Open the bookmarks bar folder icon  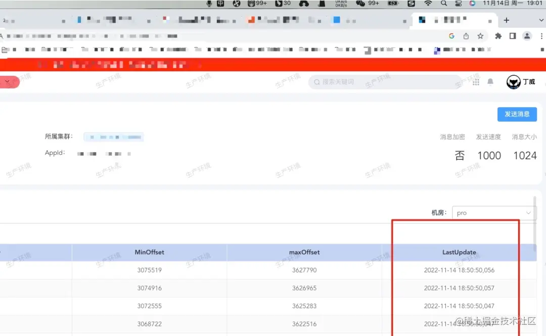tap(5, 50)
